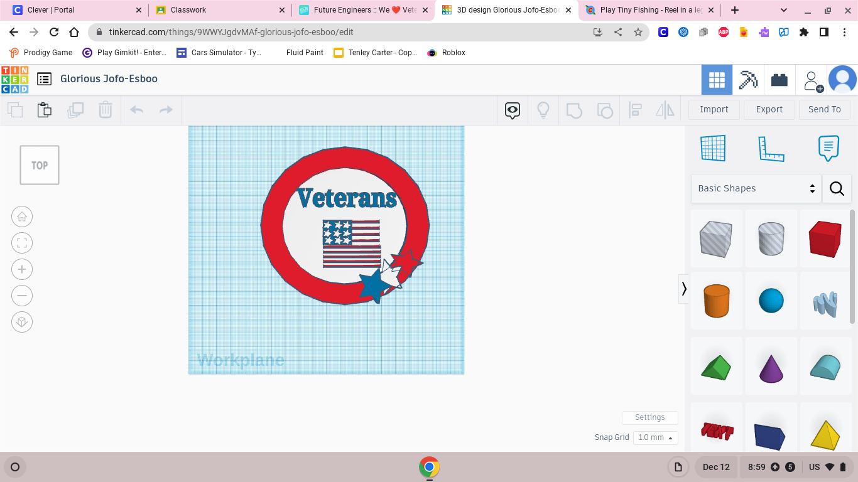
Task: Select the Workplane tool
Action: point(714,148)
